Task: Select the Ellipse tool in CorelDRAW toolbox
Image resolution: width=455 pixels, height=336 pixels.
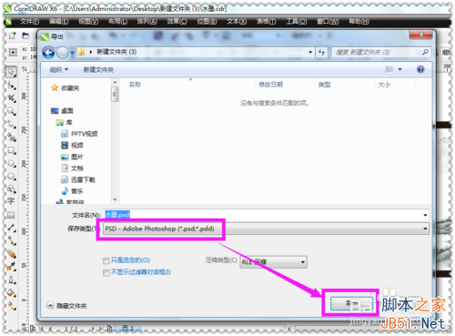Action: [x=12, y=163]
